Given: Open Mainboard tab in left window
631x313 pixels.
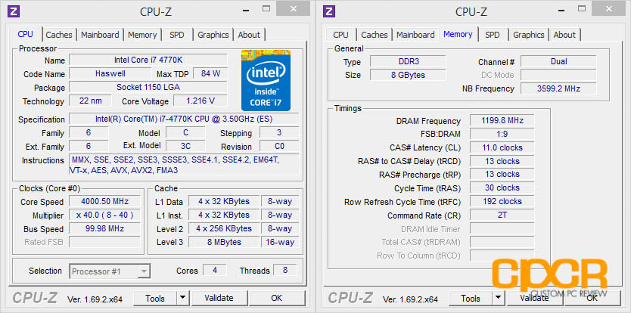Looking at the screenshot, I should 100,35.
